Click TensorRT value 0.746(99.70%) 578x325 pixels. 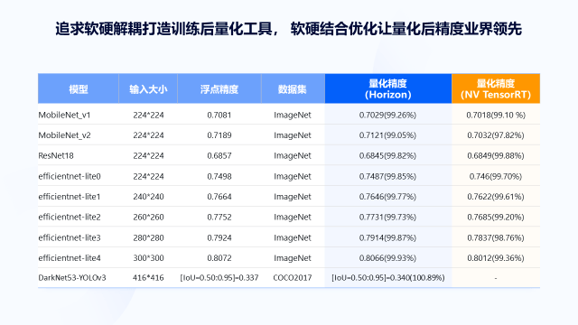496,176
